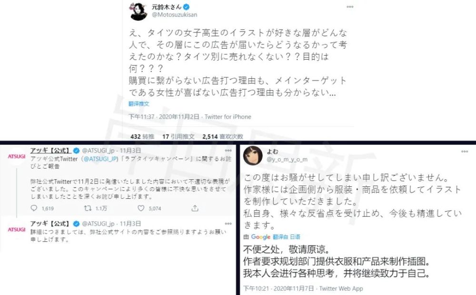The width and height of the screenshot is (476, 295).
Task: Click the @Motosuzukisan handle
Action: coord(174,15)
